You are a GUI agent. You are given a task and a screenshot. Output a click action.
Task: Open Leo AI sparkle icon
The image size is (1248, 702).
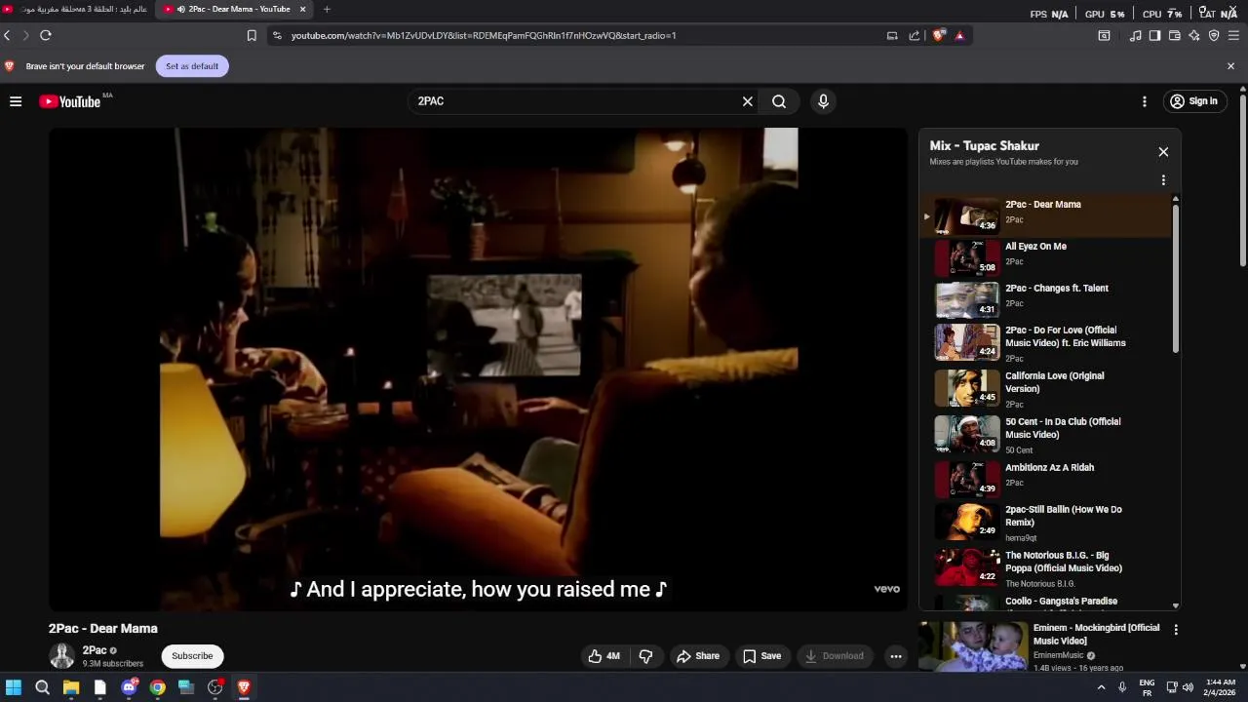pos(1194,35)
